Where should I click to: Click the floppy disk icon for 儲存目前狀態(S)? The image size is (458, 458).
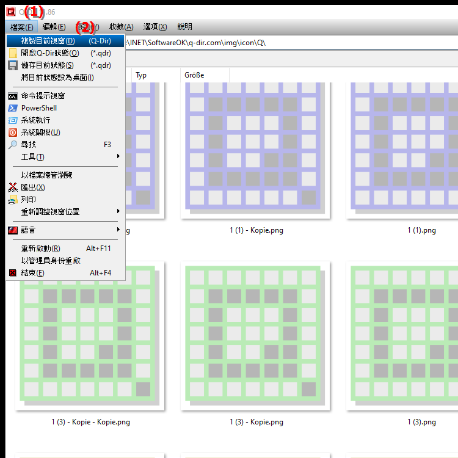point(13,65)
